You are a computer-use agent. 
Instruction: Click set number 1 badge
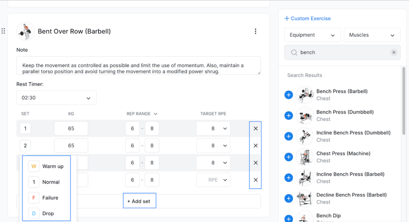pyautogui.click(x=25, y=128)
